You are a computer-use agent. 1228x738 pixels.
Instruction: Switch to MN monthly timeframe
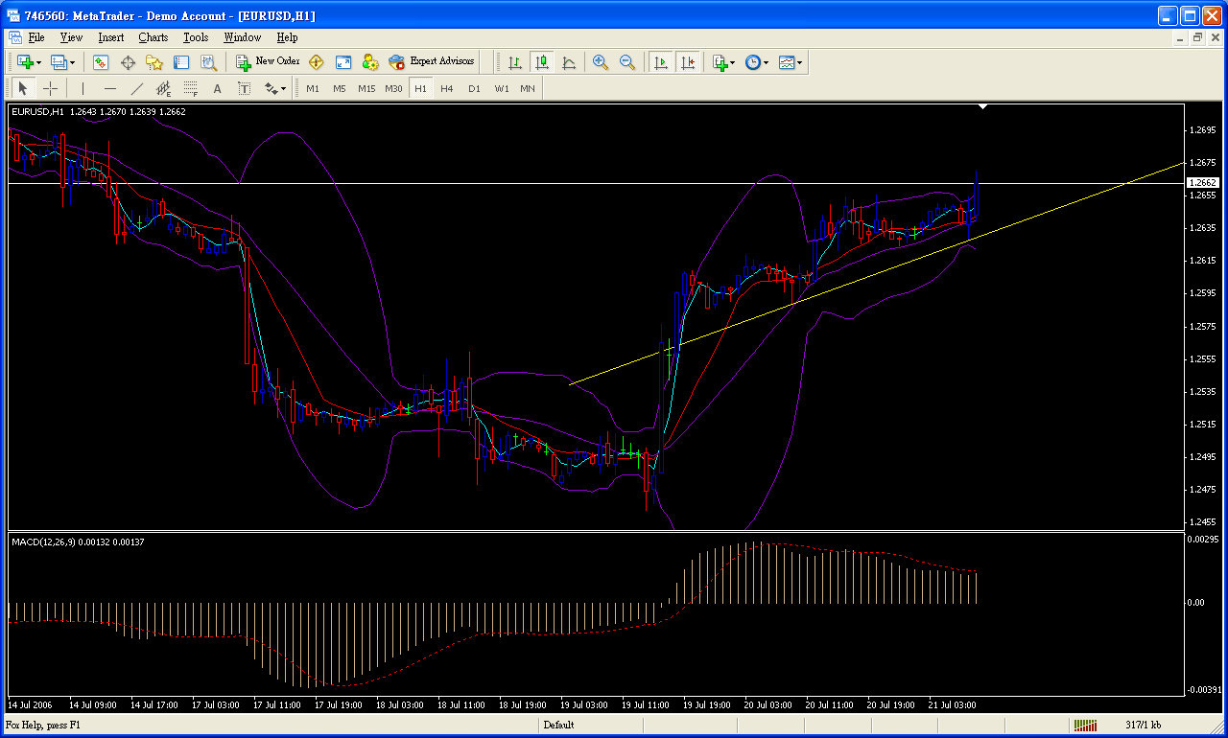pos(528,88)
